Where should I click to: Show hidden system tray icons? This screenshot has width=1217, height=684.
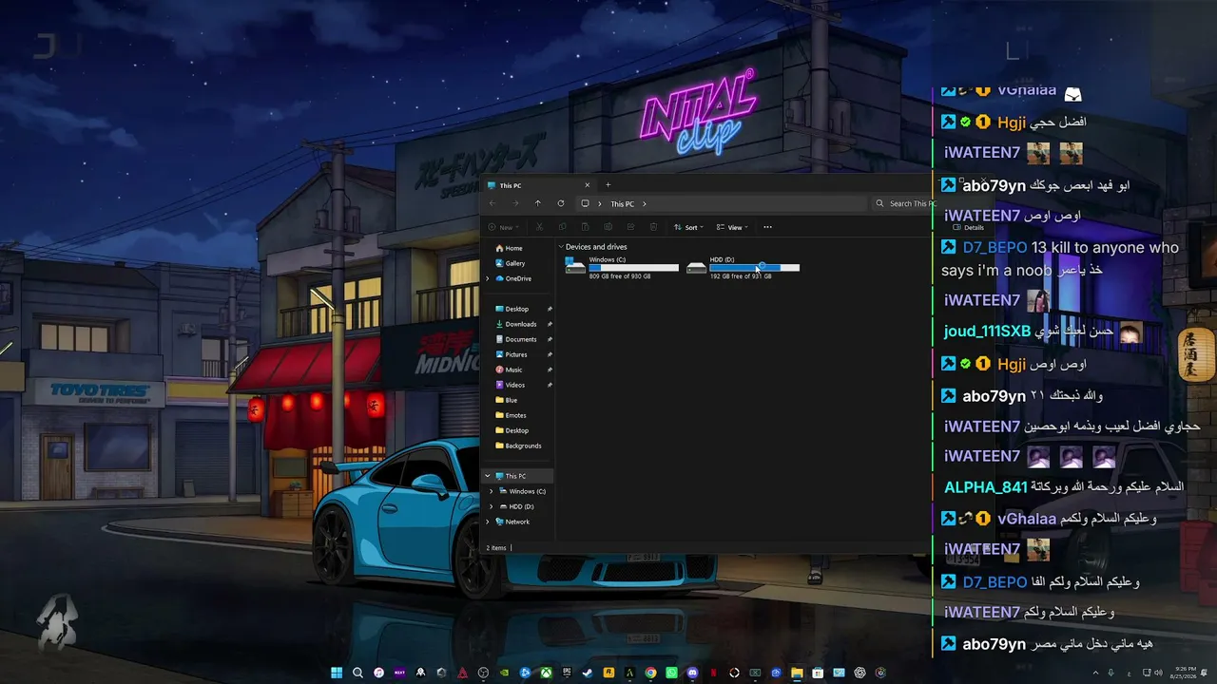coord(1095,673)
